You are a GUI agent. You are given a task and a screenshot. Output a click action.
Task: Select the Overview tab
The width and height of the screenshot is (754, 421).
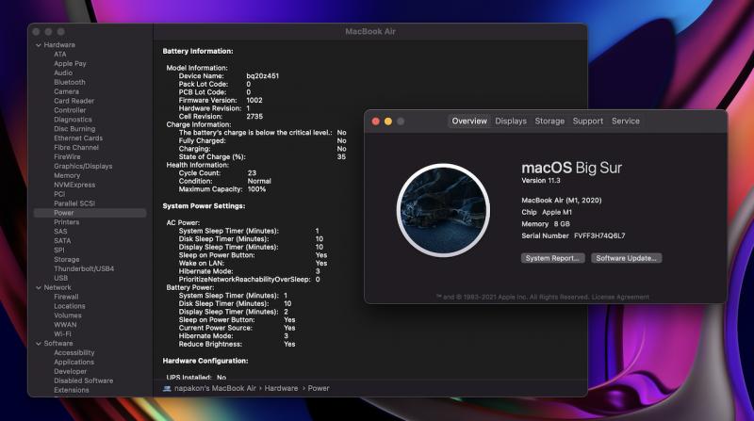point(469,121)
